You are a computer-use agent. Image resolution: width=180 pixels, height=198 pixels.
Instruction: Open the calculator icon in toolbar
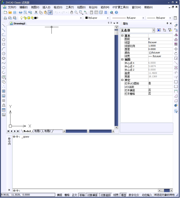(x=106, y=12)
